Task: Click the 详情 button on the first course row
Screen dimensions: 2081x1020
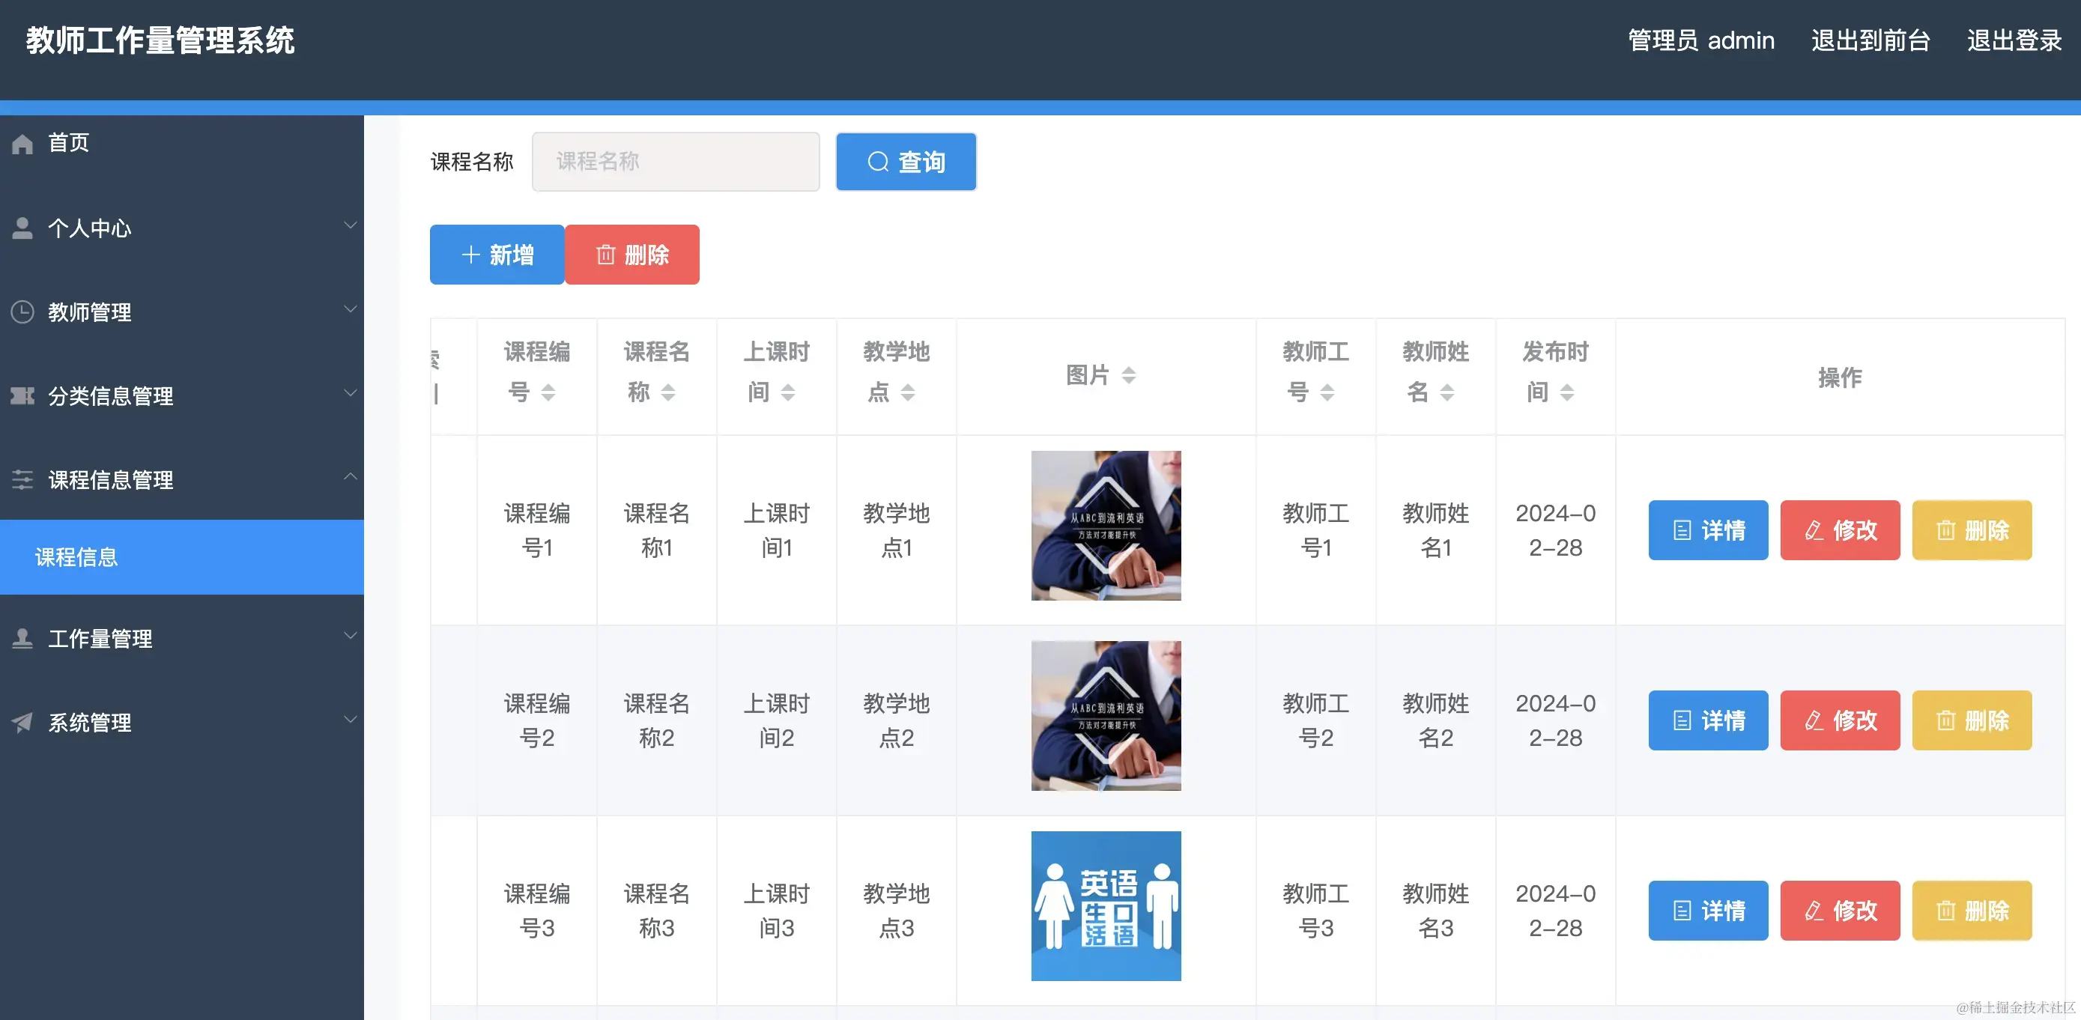Action: 1707,529
